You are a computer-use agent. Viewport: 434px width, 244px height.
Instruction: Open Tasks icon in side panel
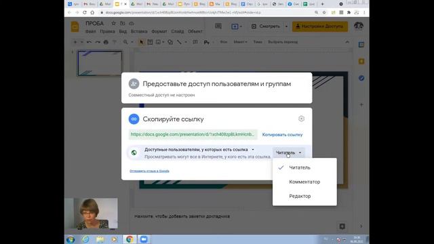pyautogui.click(x=361, y=79)
